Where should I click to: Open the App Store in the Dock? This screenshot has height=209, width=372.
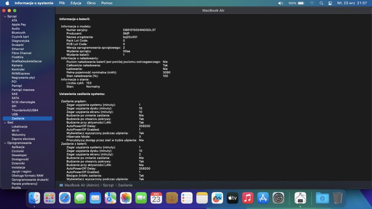[263, 198]
